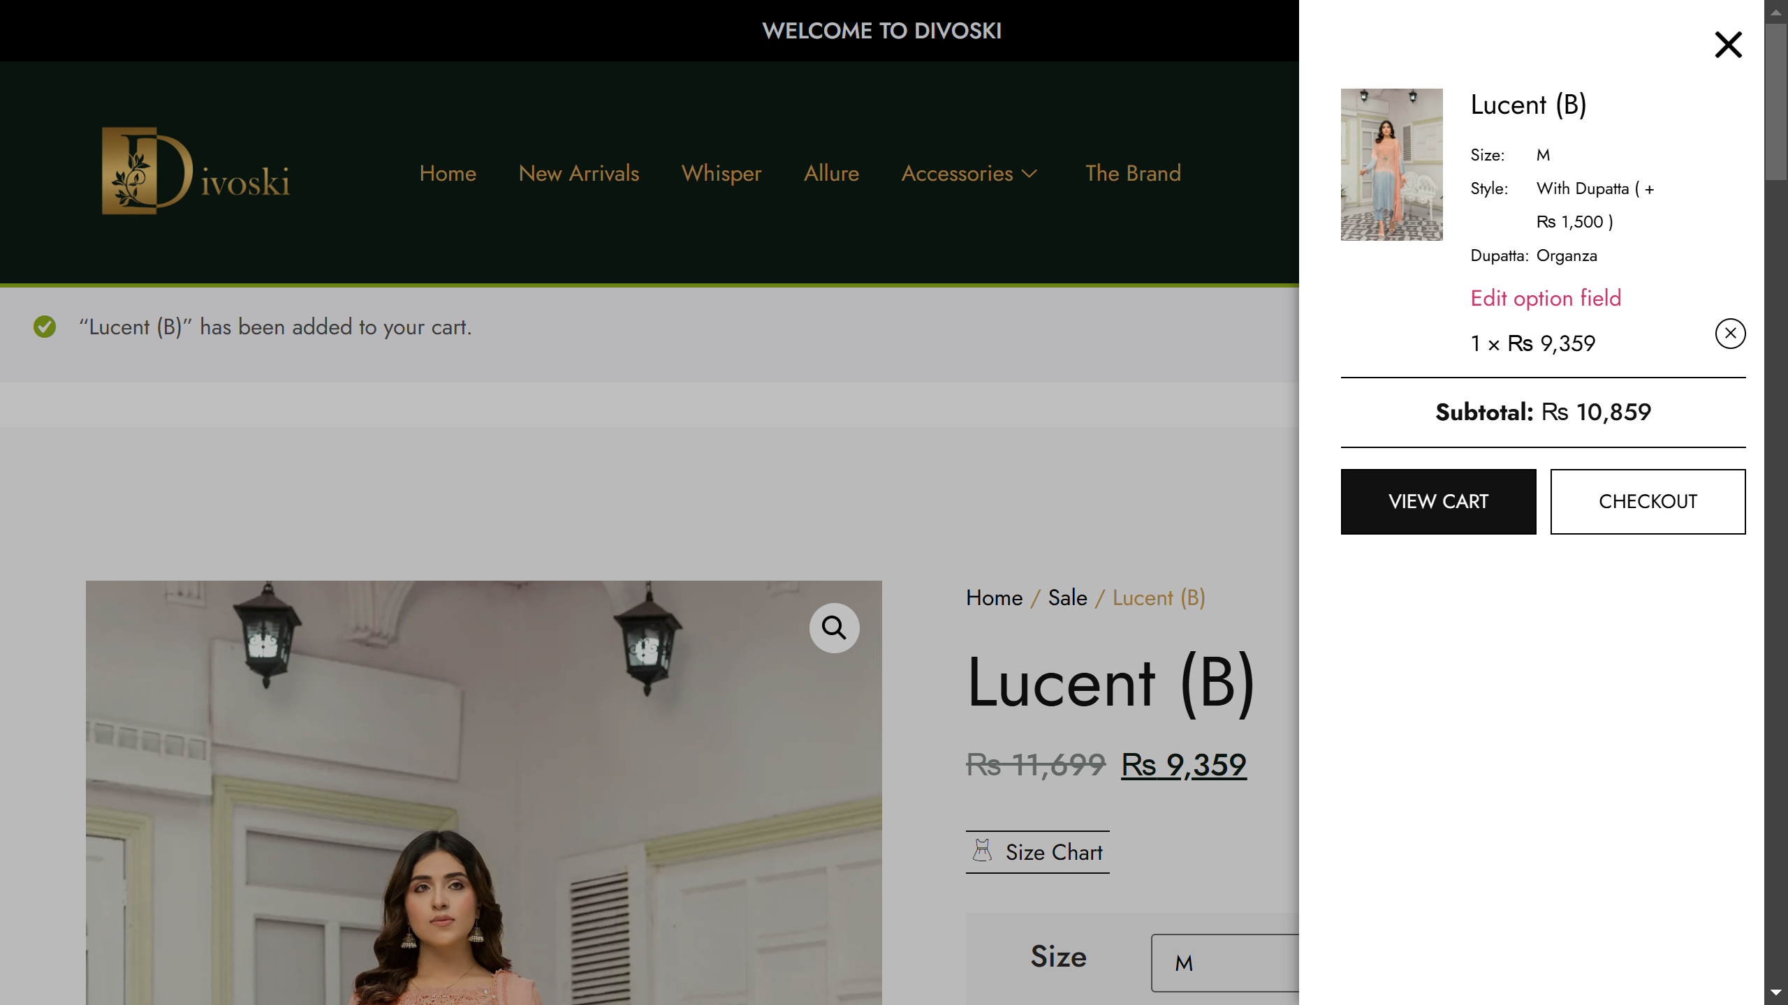Screen dimensions: 1788x1005
Task: Open the Size Chart link
Action: tap(1053, 852)
